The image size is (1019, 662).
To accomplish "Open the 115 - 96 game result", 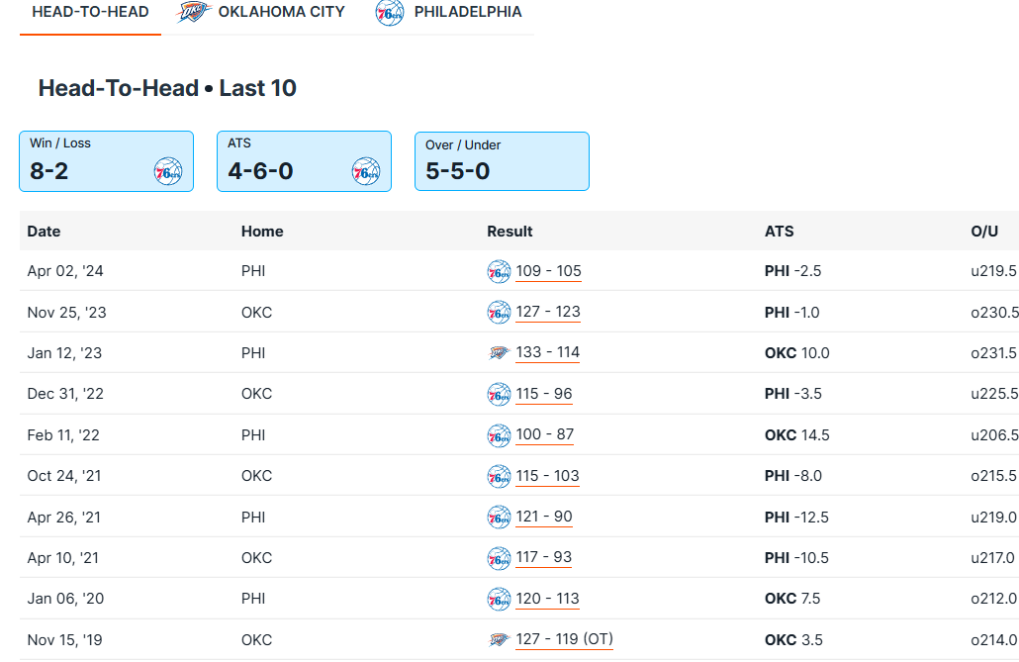I will click(x=544, y=394).
